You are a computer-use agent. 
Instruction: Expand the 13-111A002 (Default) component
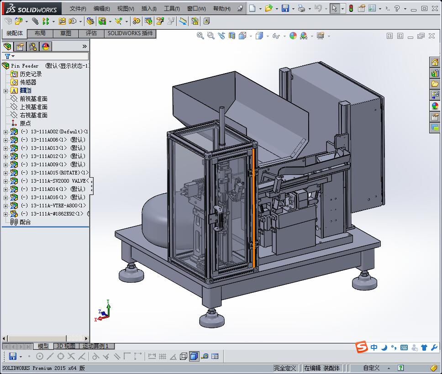(5, 132)
